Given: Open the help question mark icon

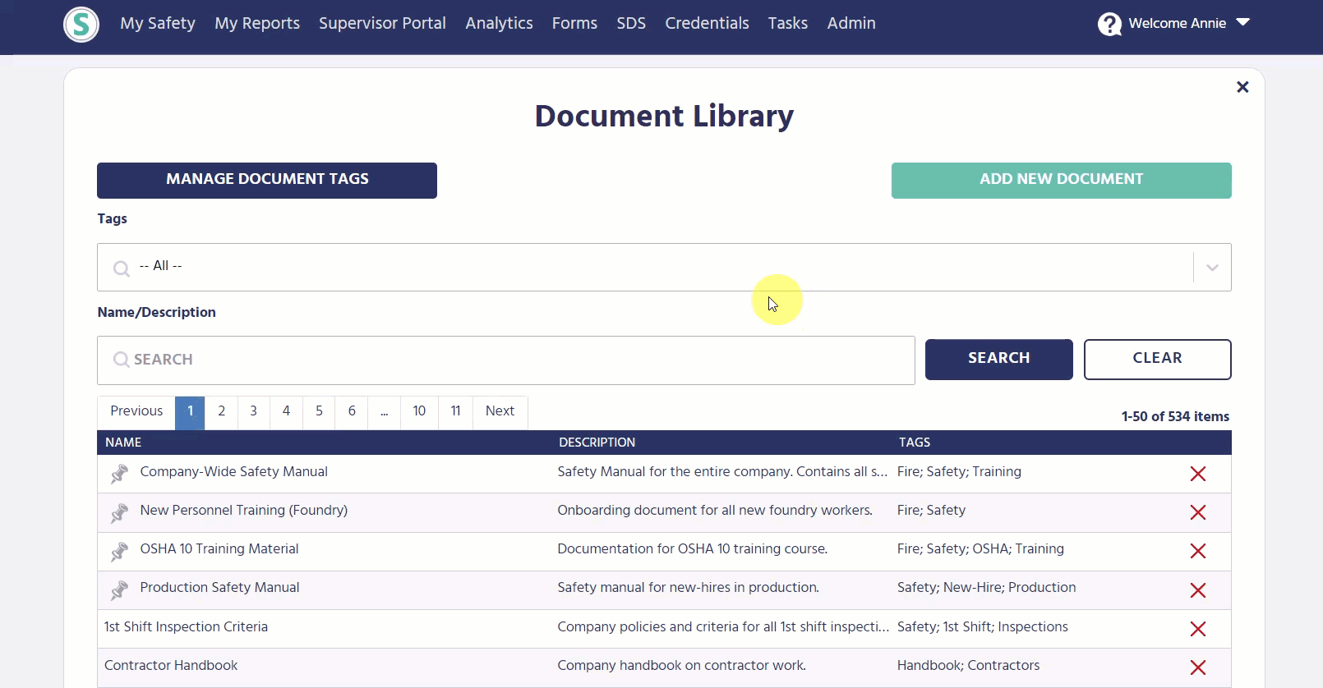Looking at the screenshot, I should pyautogui.click(x=1109, y=25).
